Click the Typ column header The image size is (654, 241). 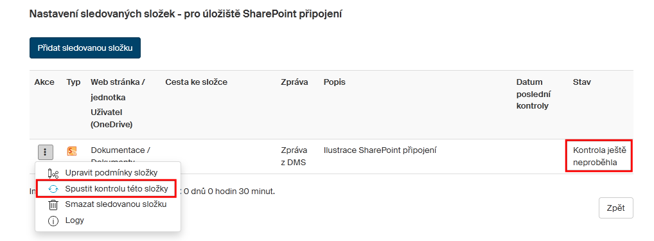[x=73, y=82]
